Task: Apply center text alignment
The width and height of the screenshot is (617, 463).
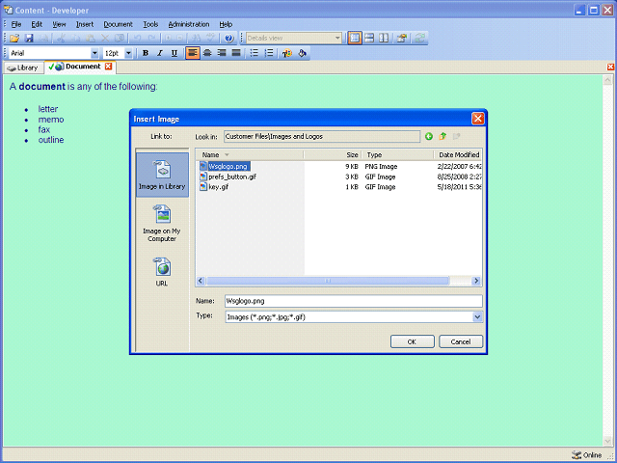Action: (207, 53)
